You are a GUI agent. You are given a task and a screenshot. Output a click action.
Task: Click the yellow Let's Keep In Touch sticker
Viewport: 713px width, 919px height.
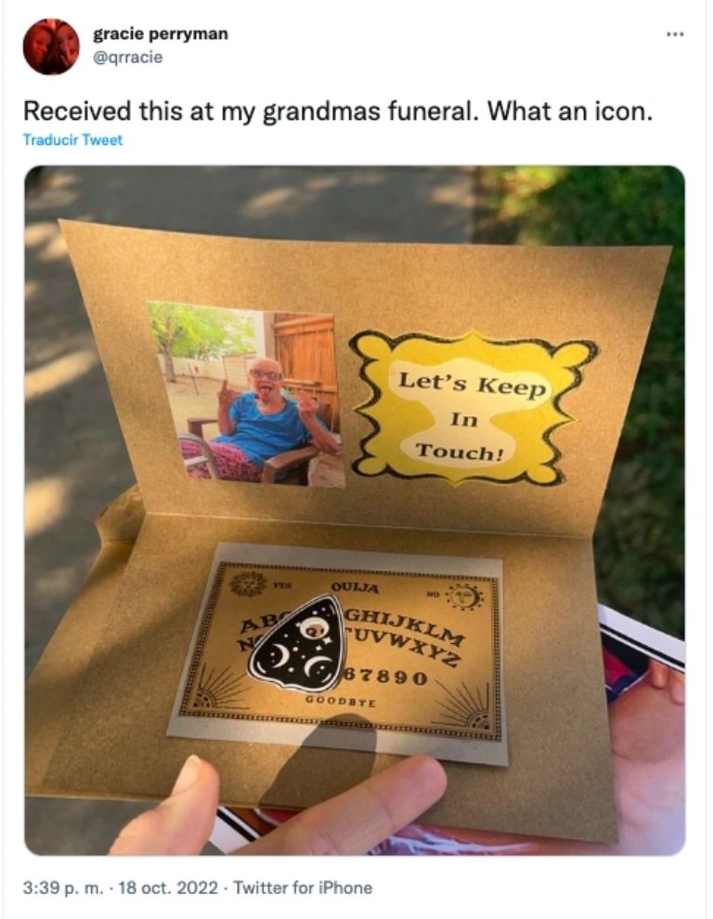point(472,409)
